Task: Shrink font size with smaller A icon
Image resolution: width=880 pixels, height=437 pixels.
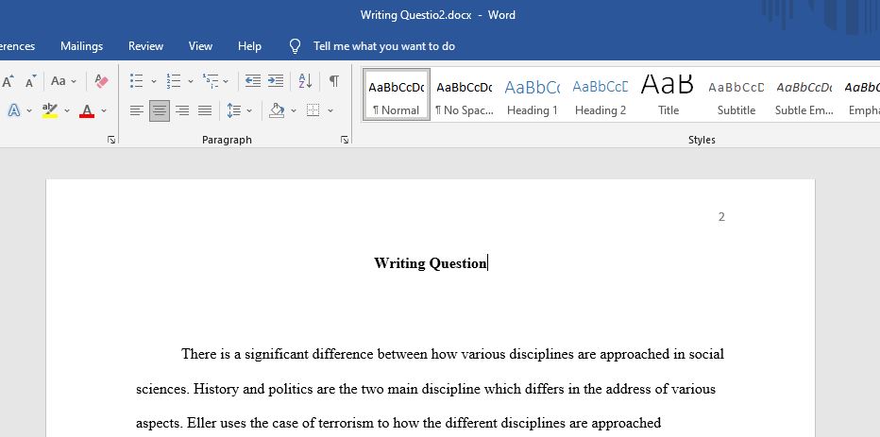Action: click(x=31, y=81)
